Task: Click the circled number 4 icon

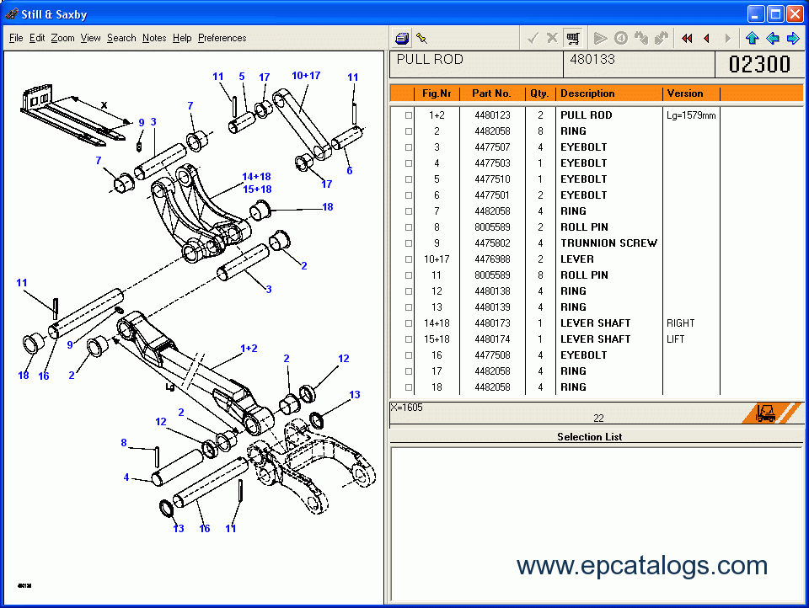Action: [x=621, y=38]
